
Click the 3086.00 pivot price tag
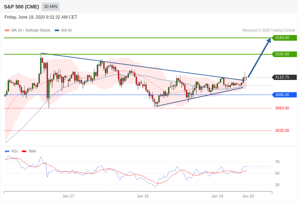pos(284,95)
